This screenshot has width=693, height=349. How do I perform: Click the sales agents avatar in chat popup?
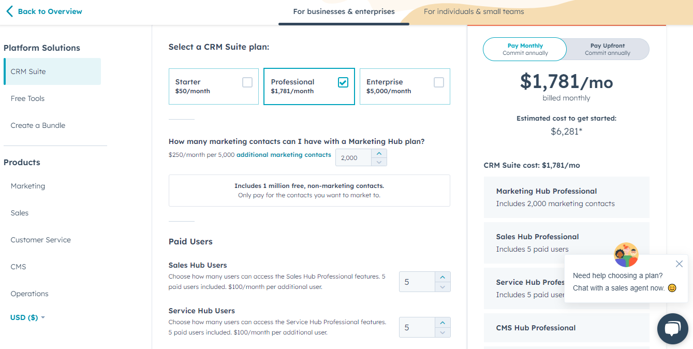pos(626,255)
